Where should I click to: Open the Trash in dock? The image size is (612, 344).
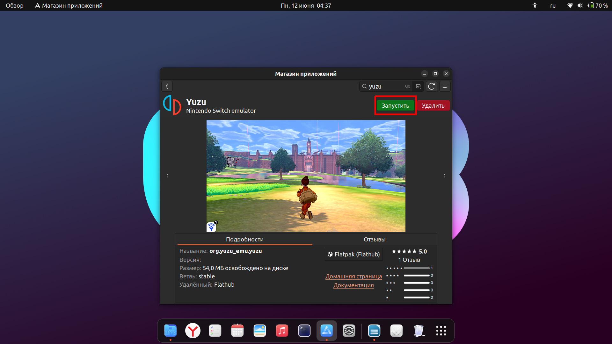click(x=419, y=331)
